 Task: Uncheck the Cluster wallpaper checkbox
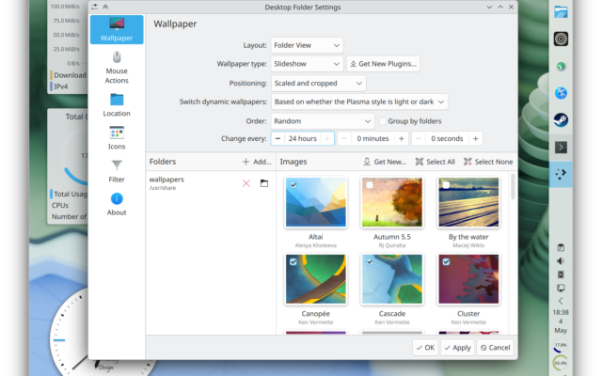coord(446,261)
